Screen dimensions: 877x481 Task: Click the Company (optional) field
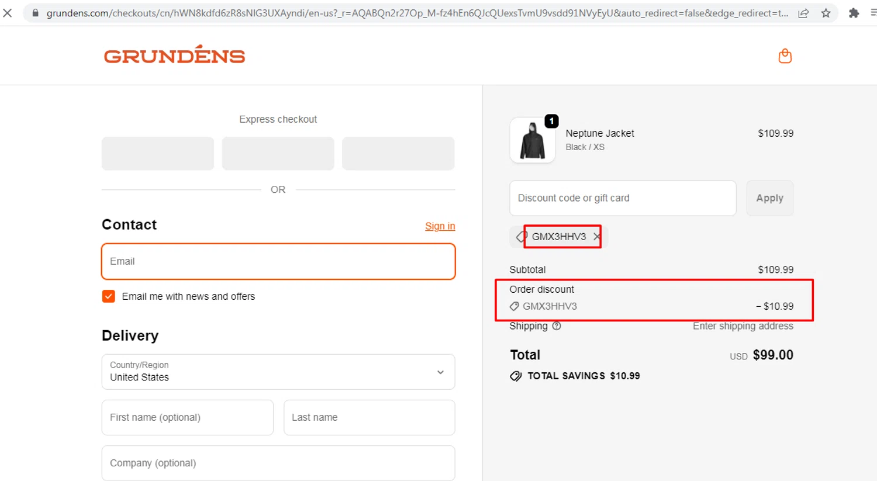[x=278, y=463]
